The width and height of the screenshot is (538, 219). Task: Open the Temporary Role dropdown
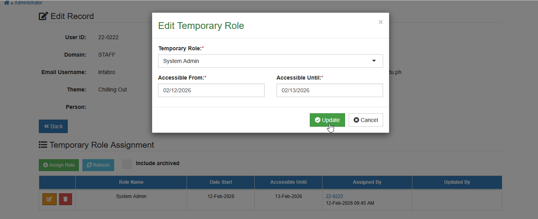point(271,61)
